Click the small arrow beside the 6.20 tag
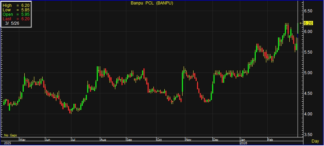 (301, 23)
